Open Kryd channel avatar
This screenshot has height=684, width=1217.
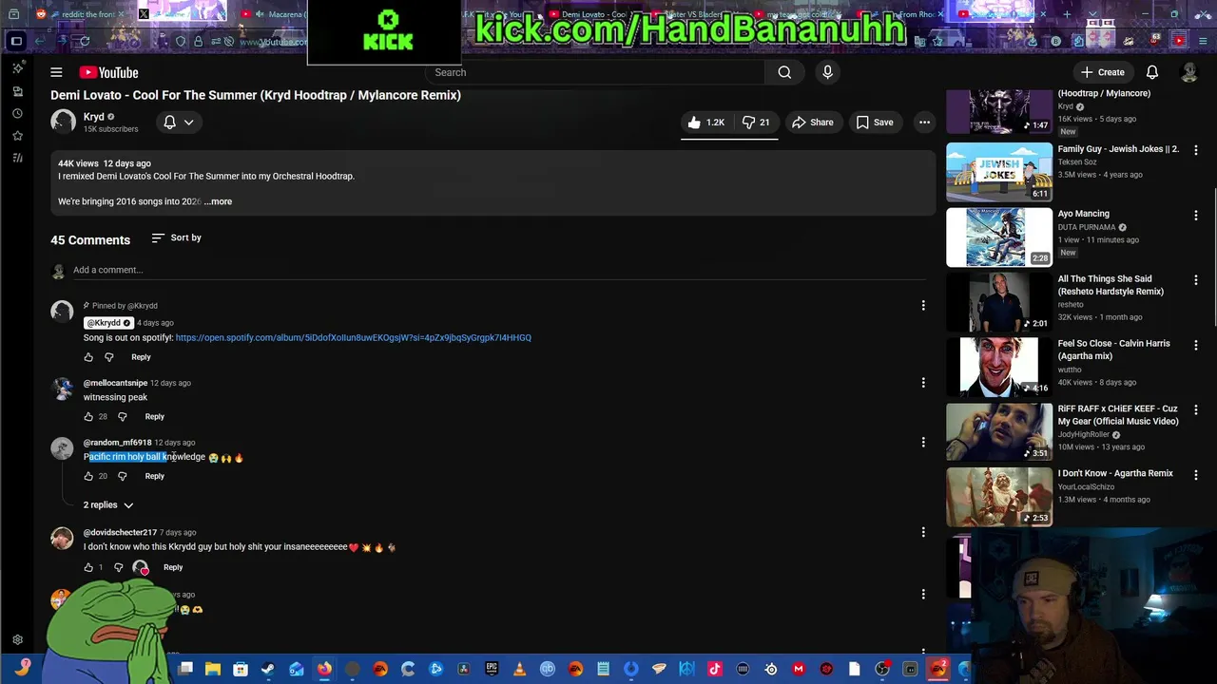pos(63,122)
